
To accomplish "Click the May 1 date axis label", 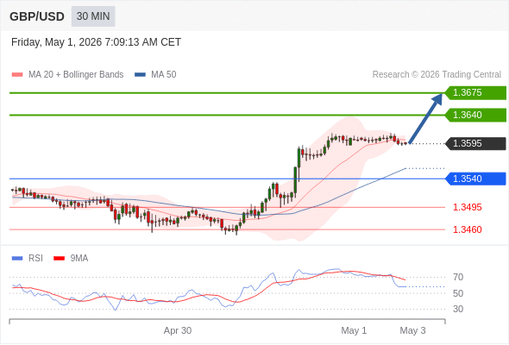I will point(354,330).
